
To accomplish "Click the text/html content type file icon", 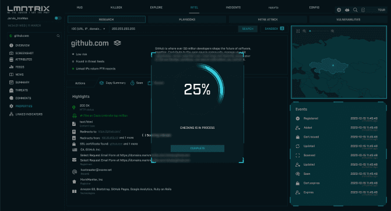I will click(74, 124).
